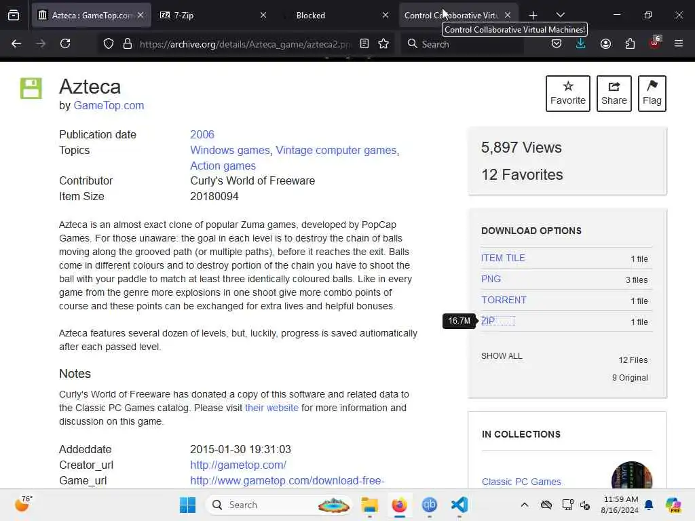Click the site security padlock icon

(128, 43)
